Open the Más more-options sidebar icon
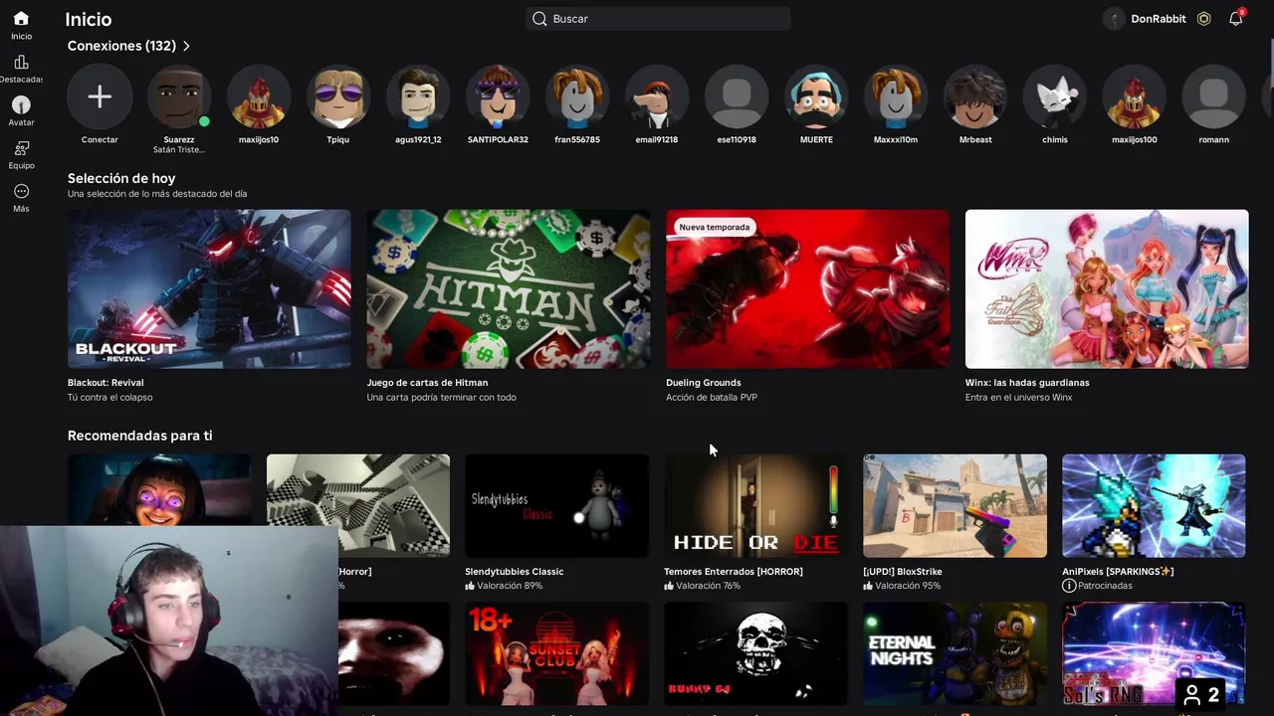The height and width of the screenshot is (716, 1274). point(21,192)
